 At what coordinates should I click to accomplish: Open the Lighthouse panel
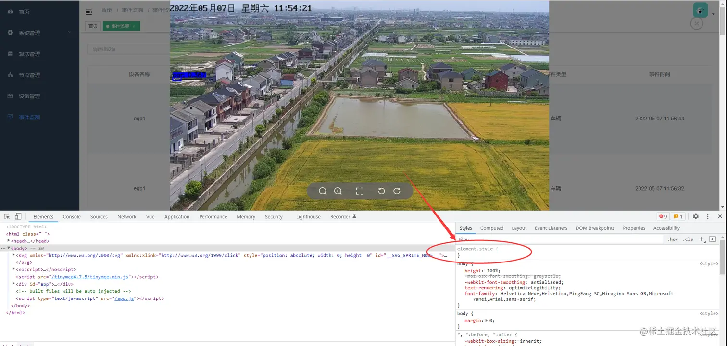point(308,217)
